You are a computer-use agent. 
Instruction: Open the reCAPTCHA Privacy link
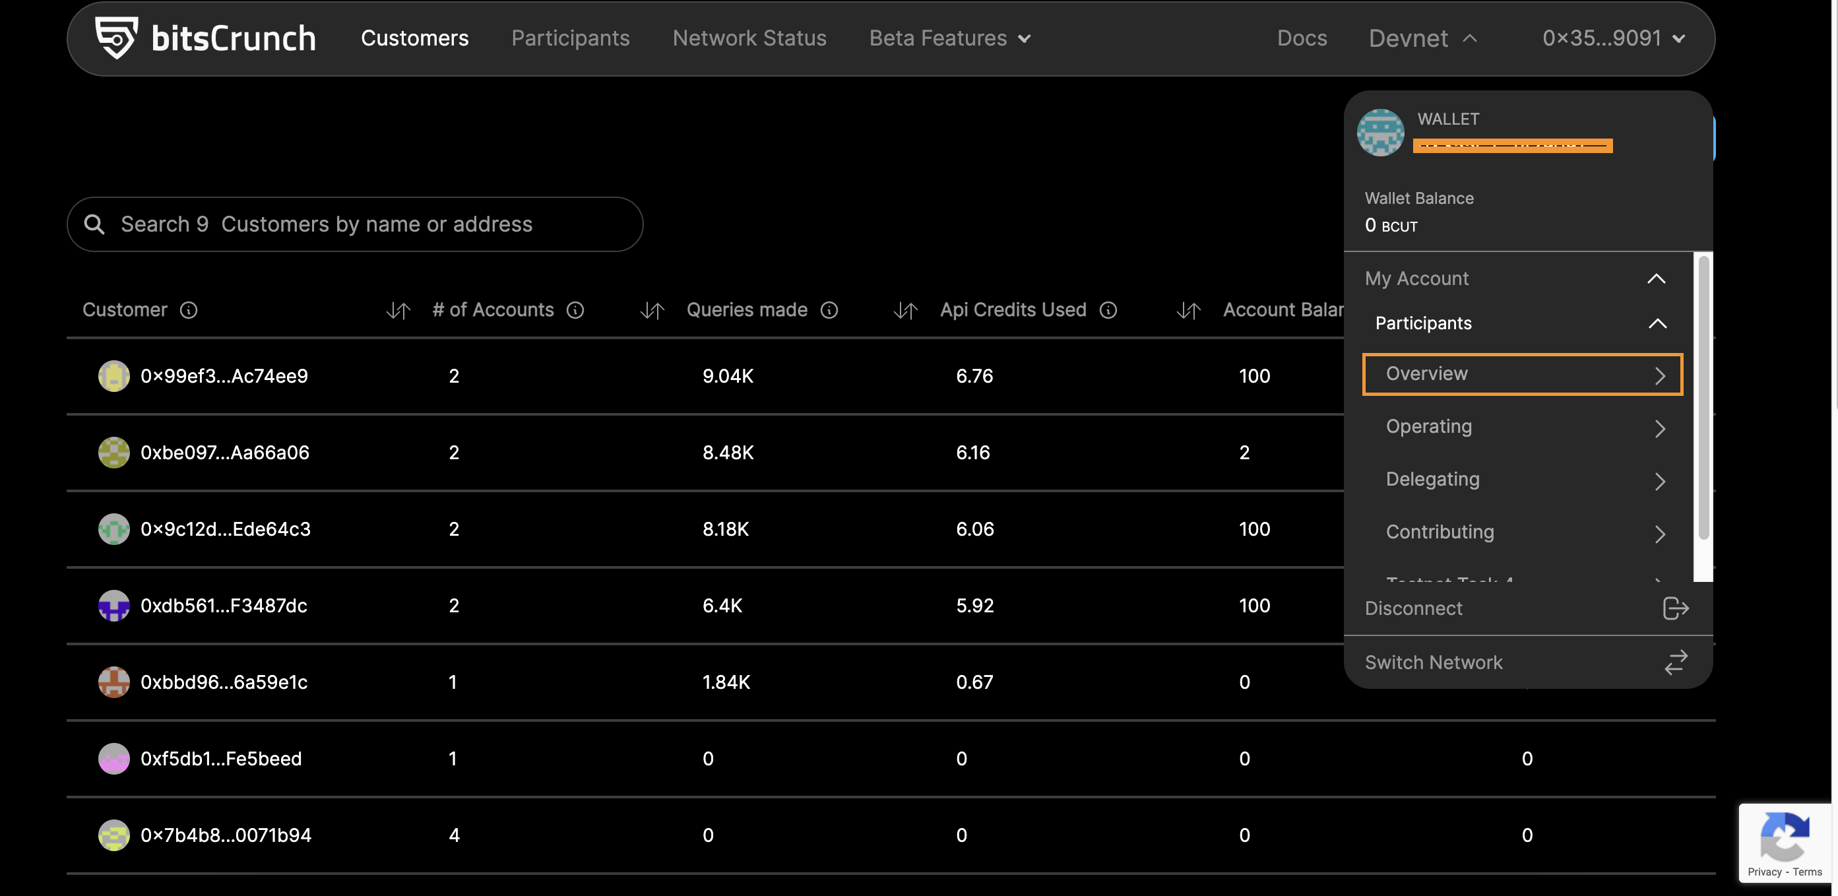click(1765, 872)
